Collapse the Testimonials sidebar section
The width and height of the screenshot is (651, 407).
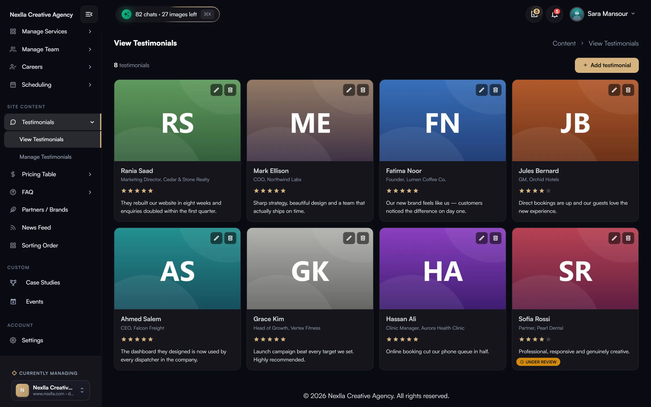pos(52,122)
